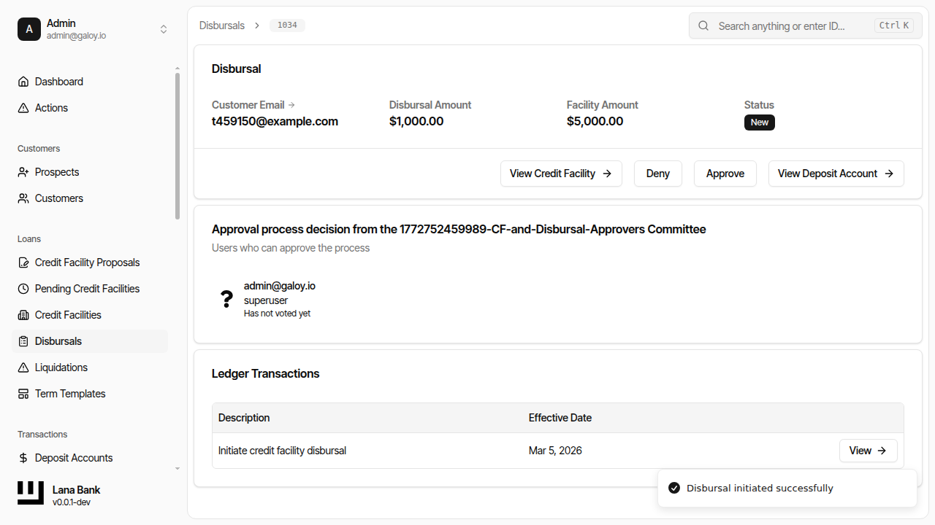The width and height of the screenshot is (935, 525).
Task: Click the Lana Bank logo
Action: point(30,492)
